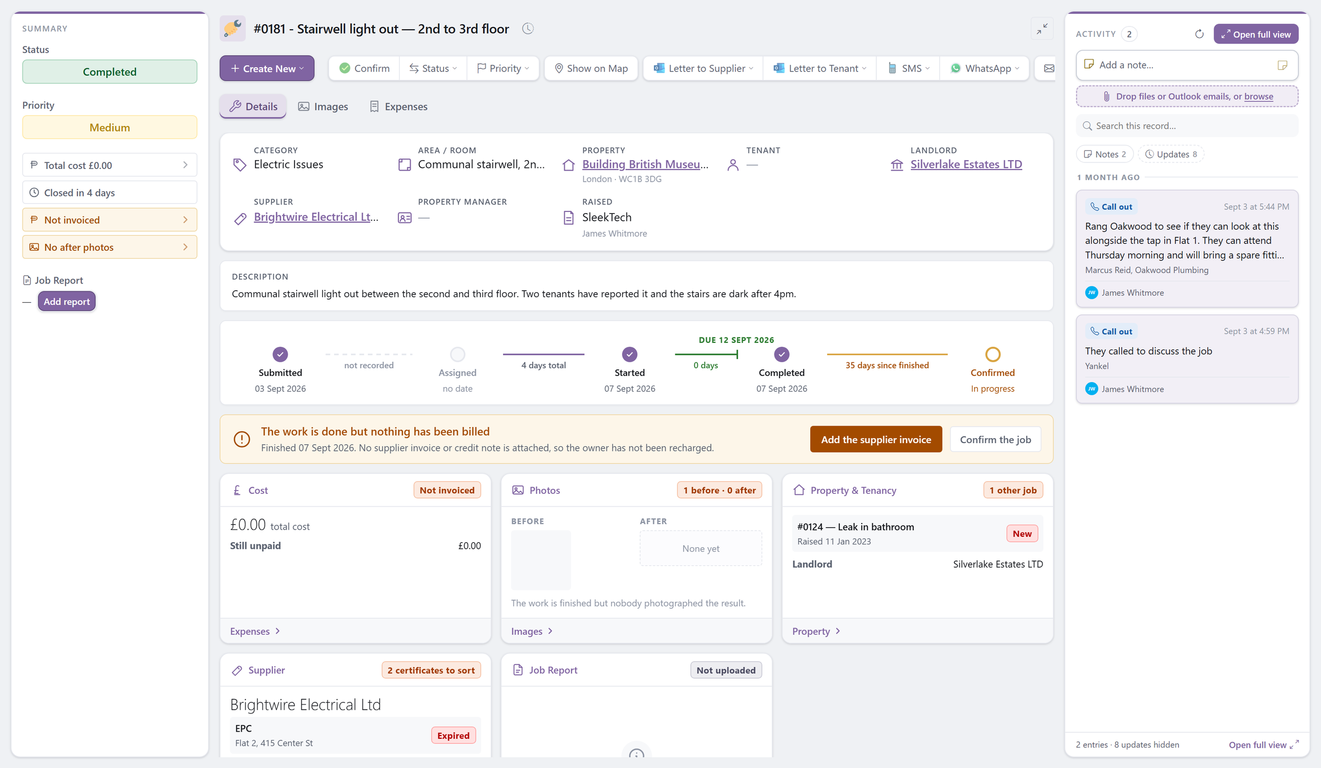
Task: Click the Medium priority badge
Action: point(110,127)
